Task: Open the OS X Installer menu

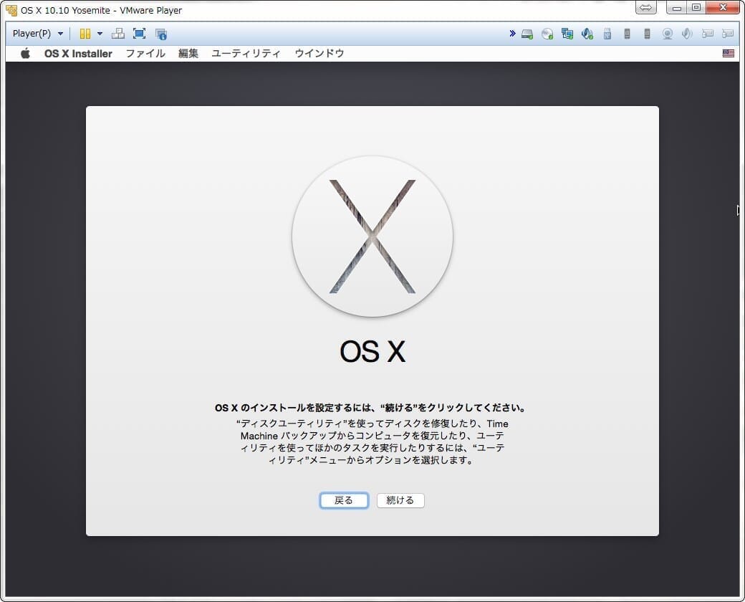Action: click(78, 53)
